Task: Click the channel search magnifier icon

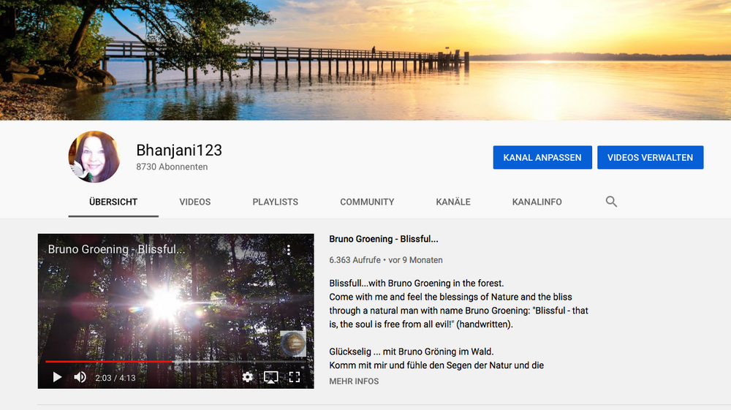Action: point(611,202)
